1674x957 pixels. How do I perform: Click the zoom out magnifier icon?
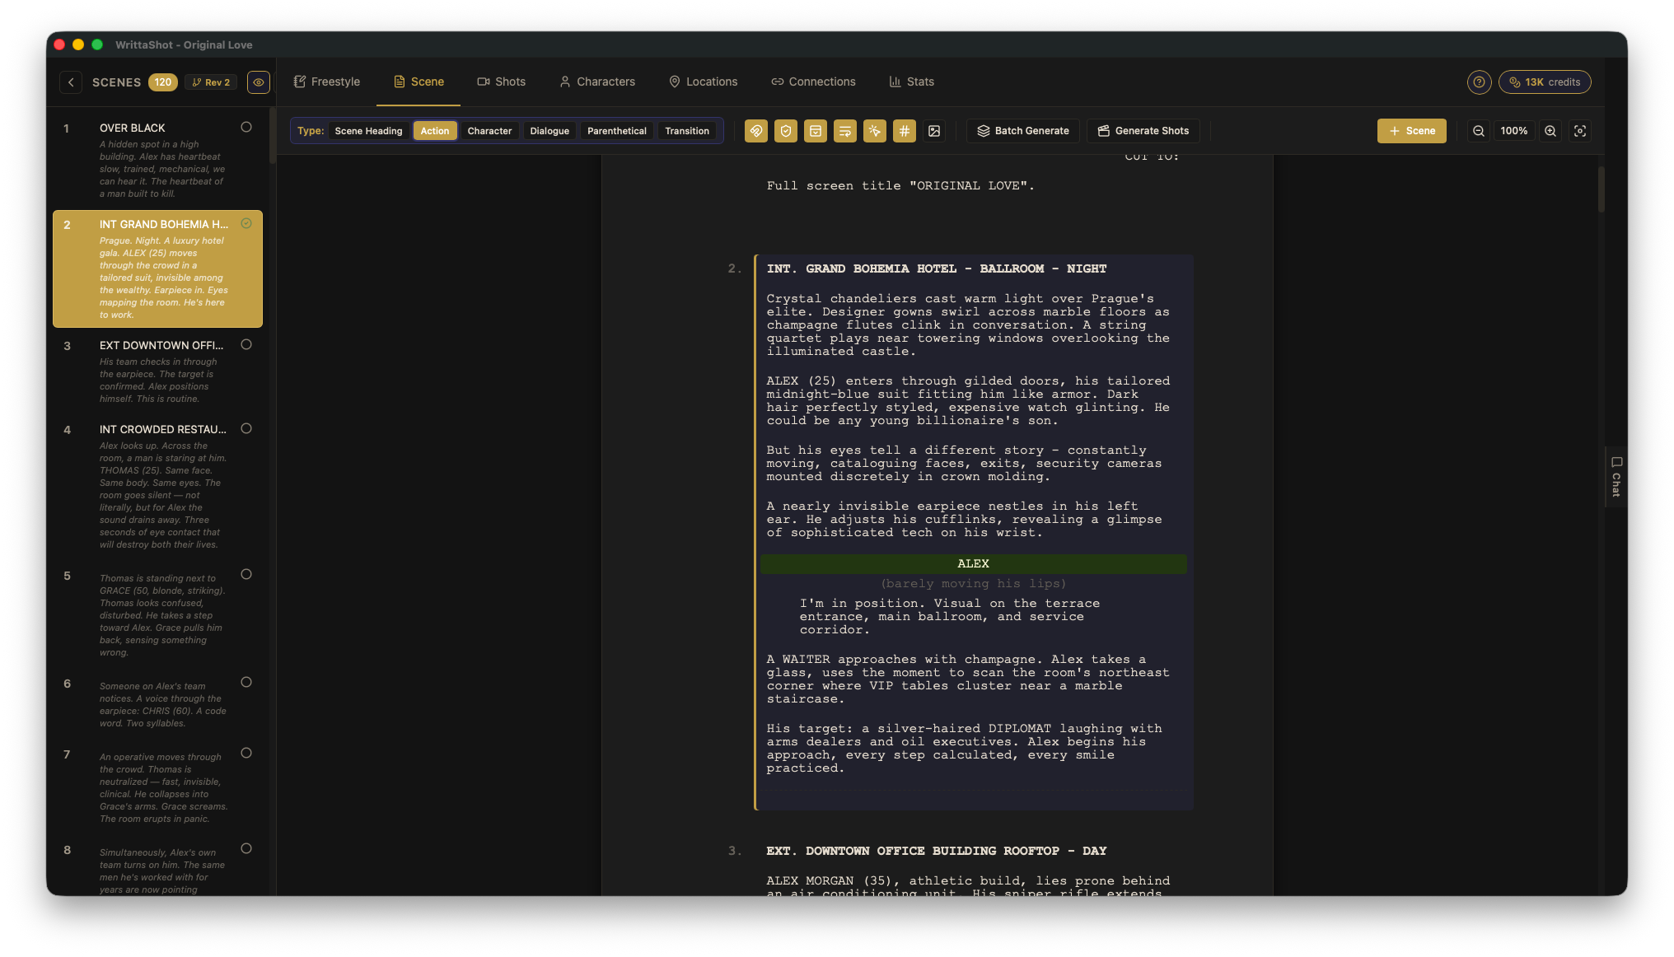(1479, 130)
